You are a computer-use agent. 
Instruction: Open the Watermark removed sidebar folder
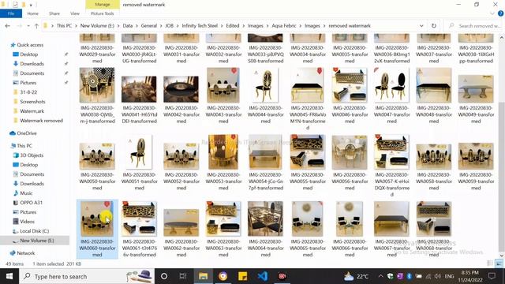[x=41, y=121]
